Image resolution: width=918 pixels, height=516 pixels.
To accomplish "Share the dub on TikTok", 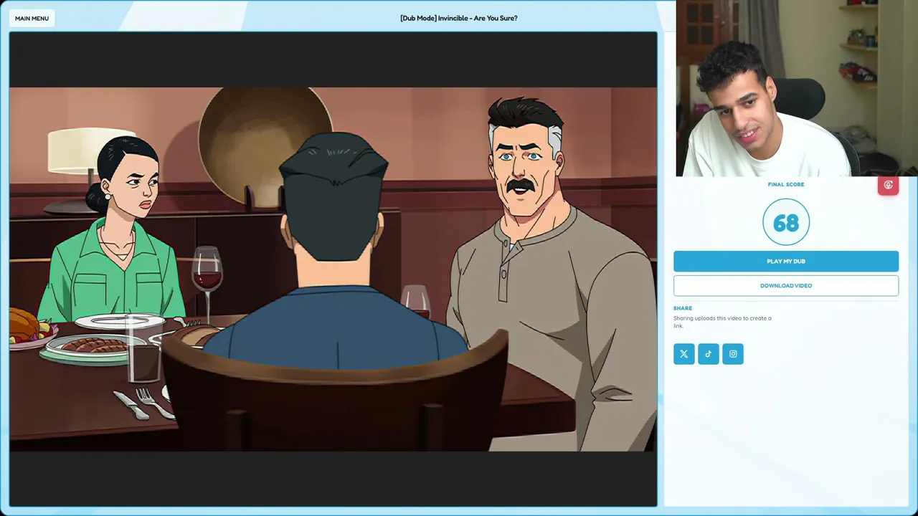I will [709, 354].
